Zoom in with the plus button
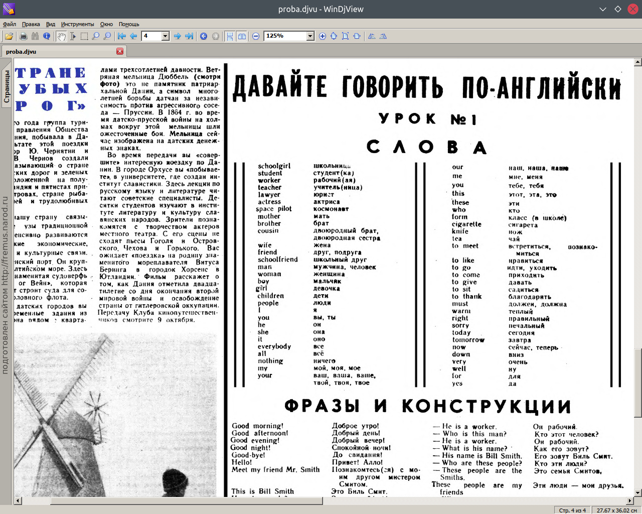This screenshot has width=642, height=514. [x=322, y=36]
